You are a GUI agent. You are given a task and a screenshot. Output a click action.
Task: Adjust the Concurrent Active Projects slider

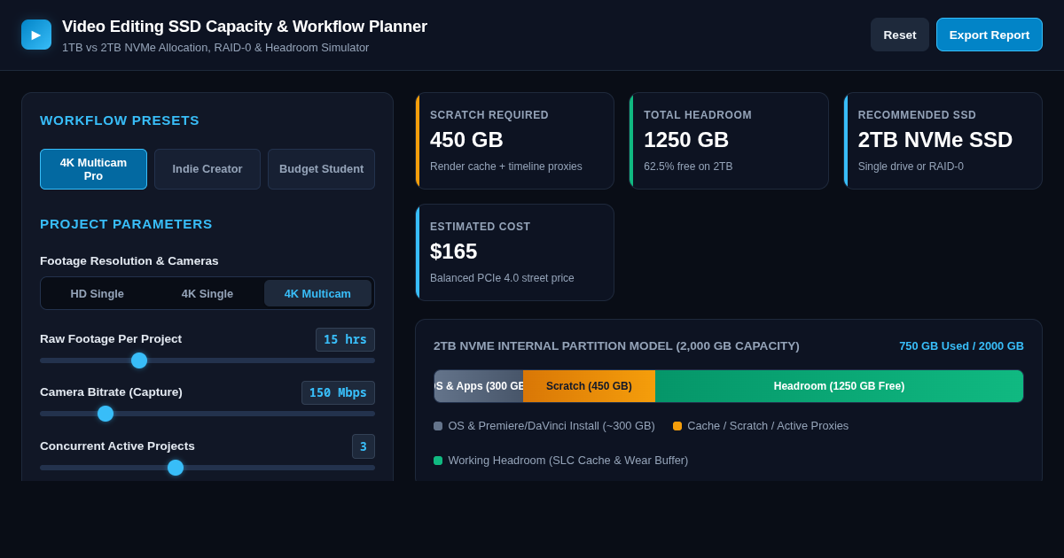(207, 468)
